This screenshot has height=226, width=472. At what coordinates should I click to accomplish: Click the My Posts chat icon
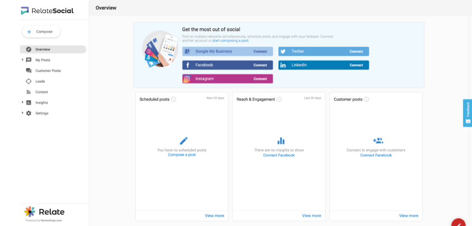click(x=29, y=60)
